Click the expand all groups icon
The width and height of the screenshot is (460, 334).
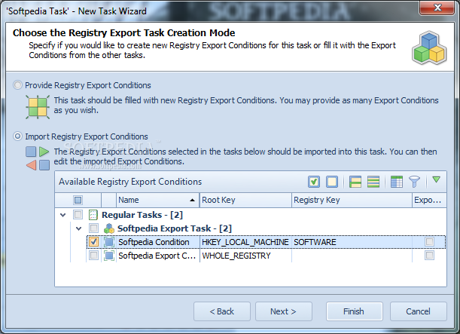click(x=355, y=182)
